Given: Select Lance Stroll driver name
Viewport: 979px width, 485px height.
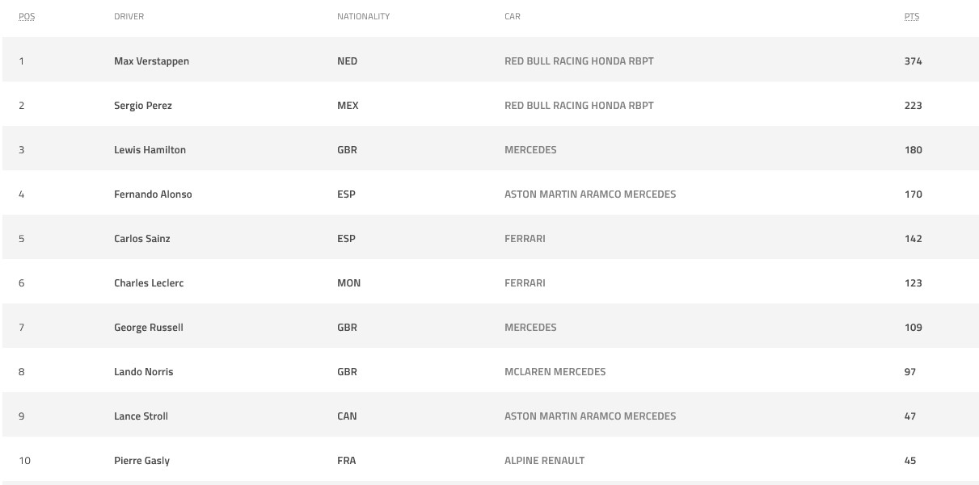Looking at the screenshot, I should tap(141, 416).
